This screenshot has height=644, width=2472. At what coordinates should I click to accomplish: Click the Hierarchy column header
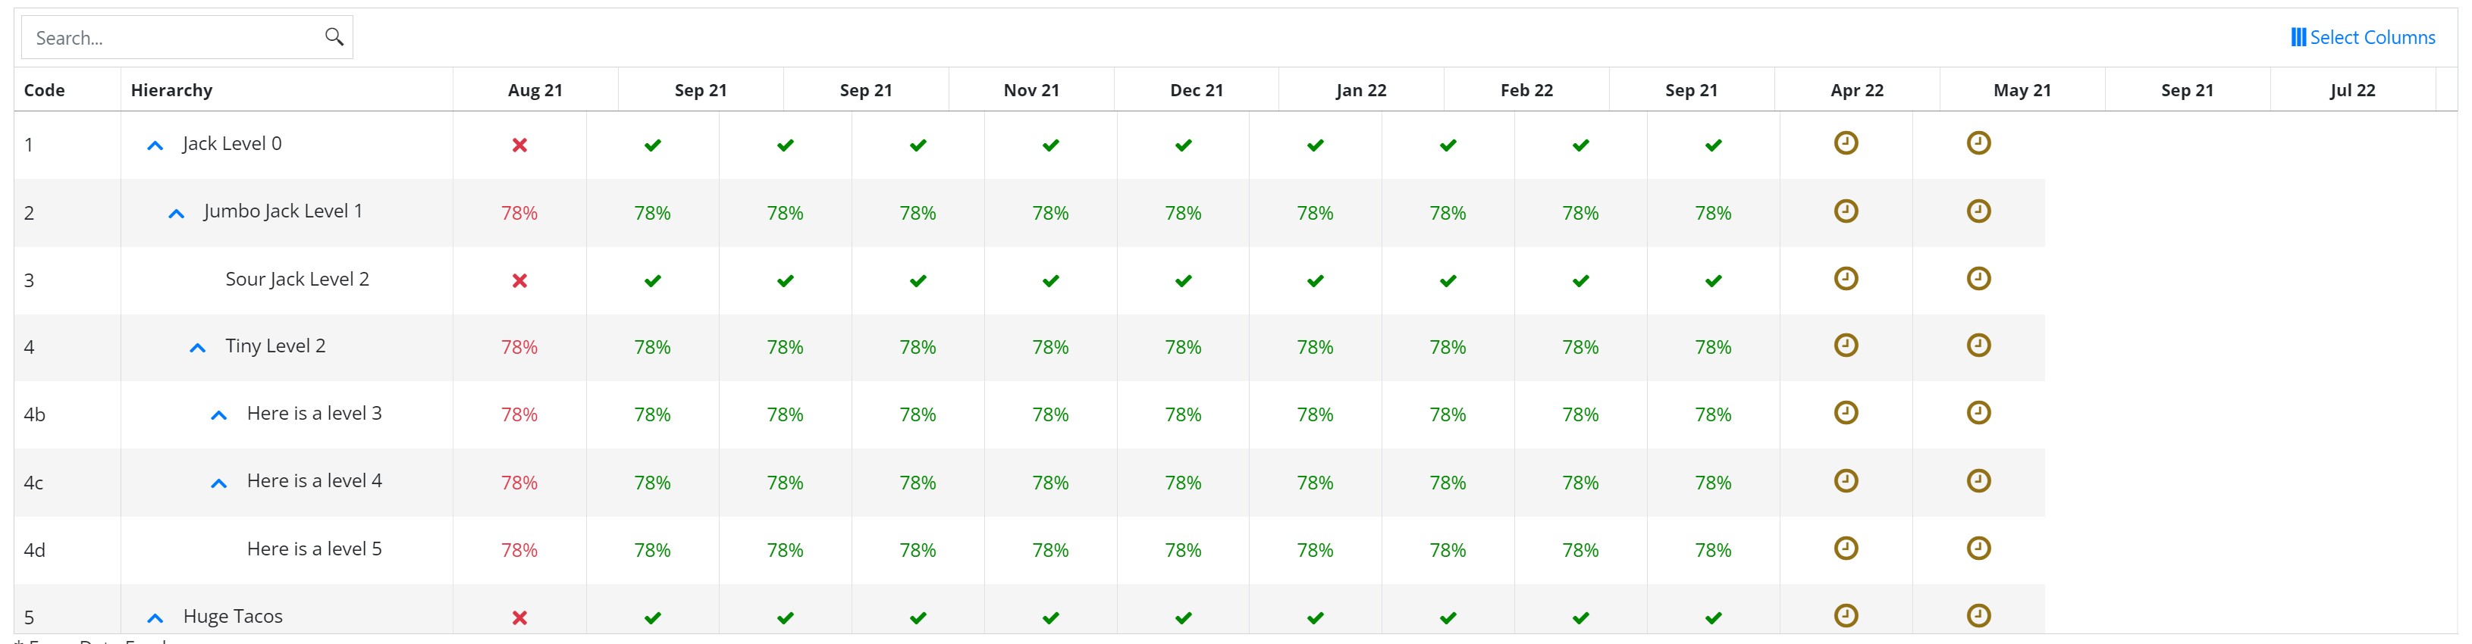point(172,90)
